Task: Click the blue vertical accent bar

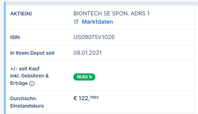Action: (5, 58)
